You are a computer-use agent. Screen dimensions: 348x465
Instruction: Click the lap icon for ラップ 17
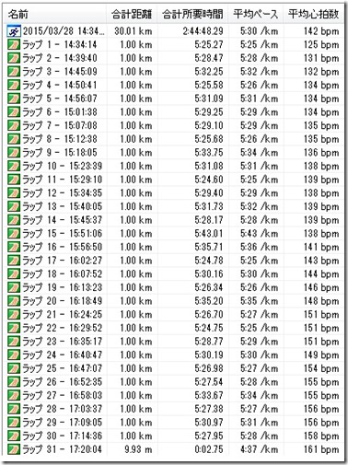pyautogui.click(x=14, y=261)
